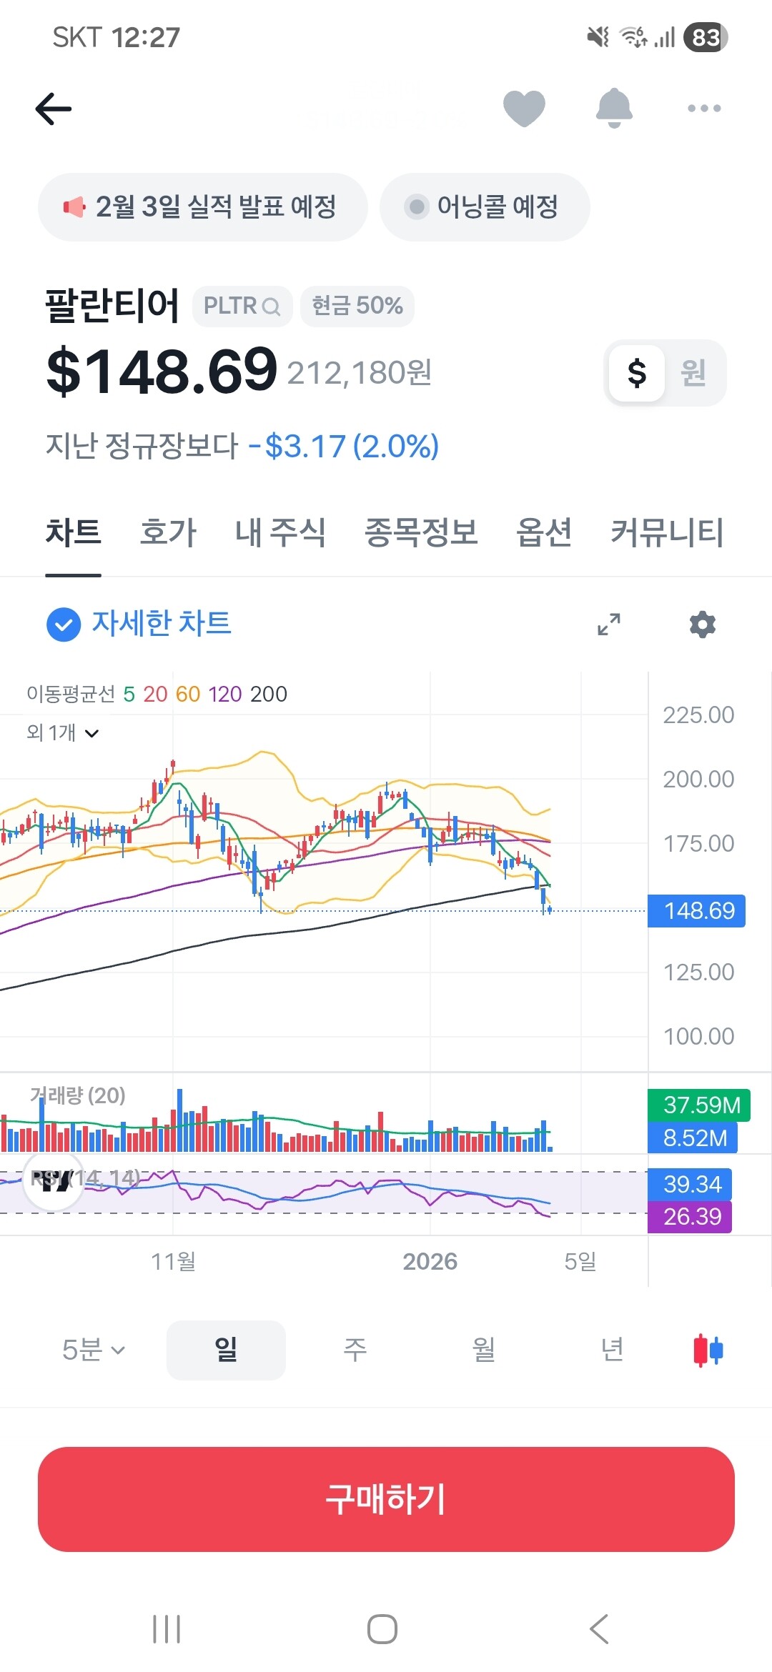
Task: Open the 호가 tab
Action: (x=168, y=532)
